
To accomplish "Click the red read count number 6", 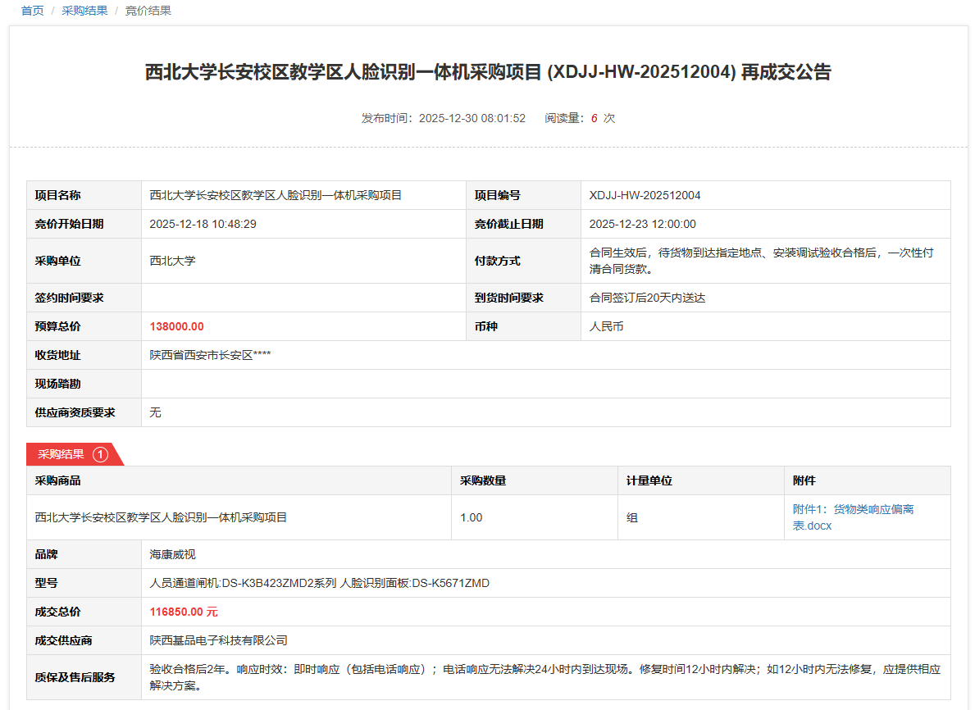I will [x=594, y=118].
